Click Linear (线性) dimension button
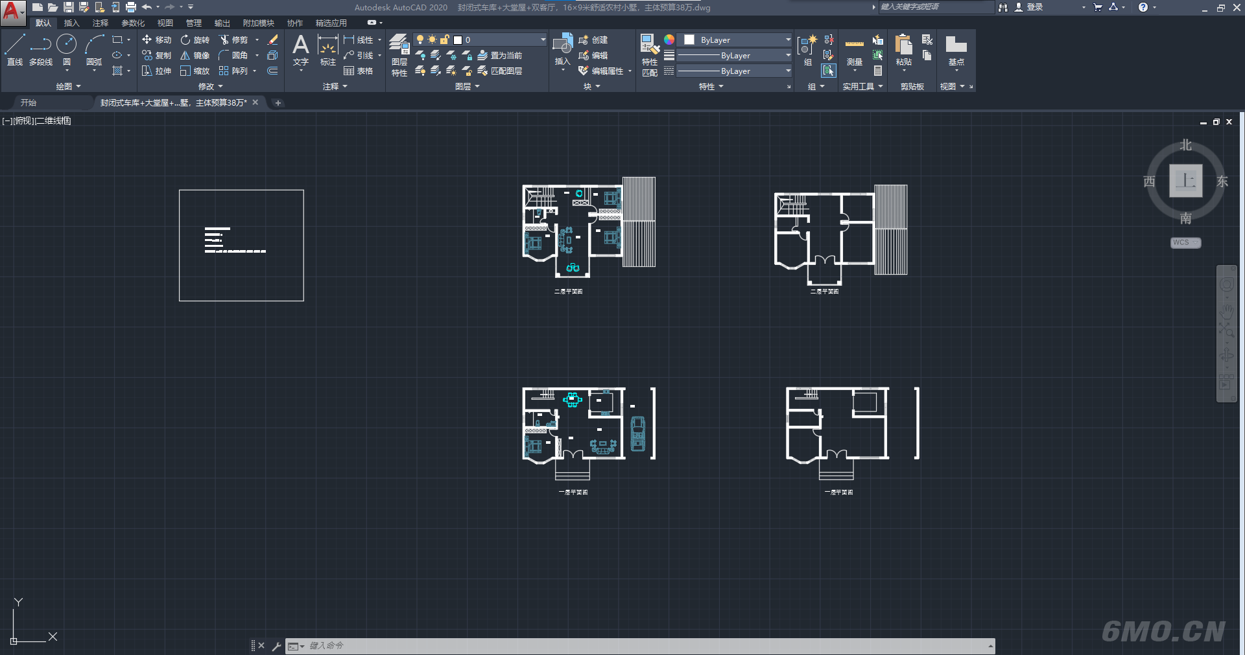Image resolution: width=1245 pixels, height=655 pixels. 359,40
